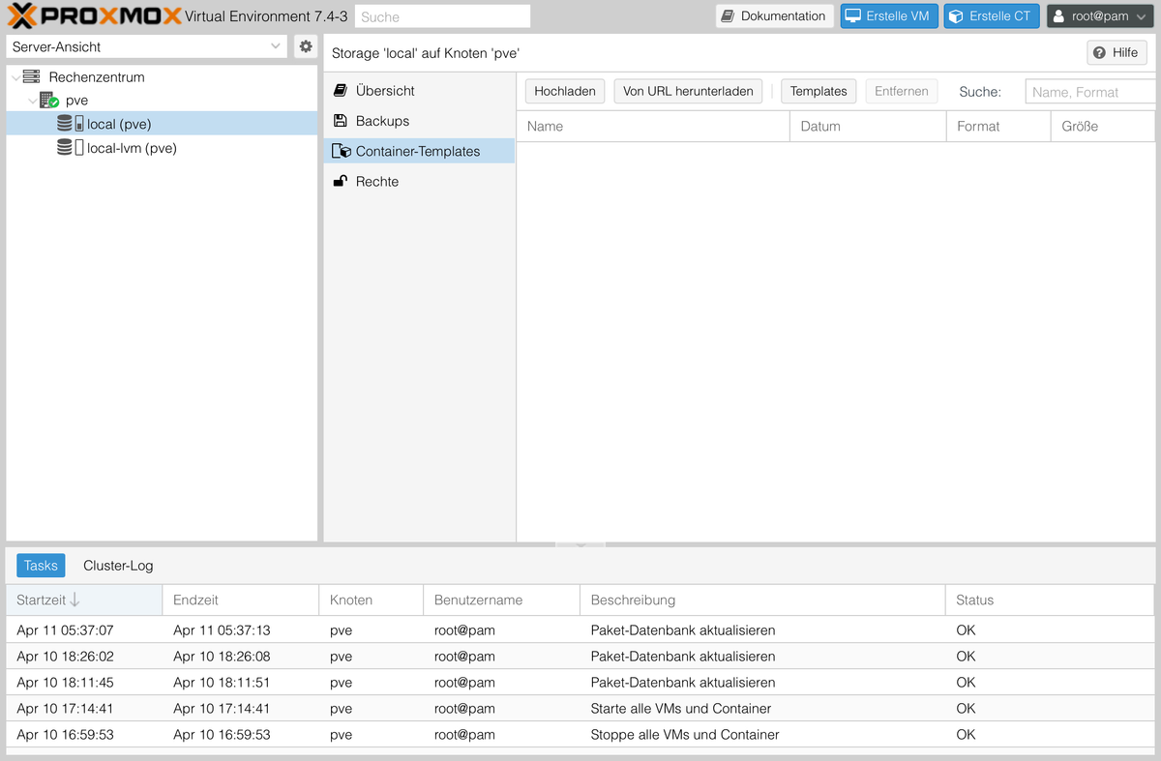Image resolution: width=1161 pixels, height=761 pixels.
Task: Click Von URL herunterladen button
Action: tap(688, 91)
